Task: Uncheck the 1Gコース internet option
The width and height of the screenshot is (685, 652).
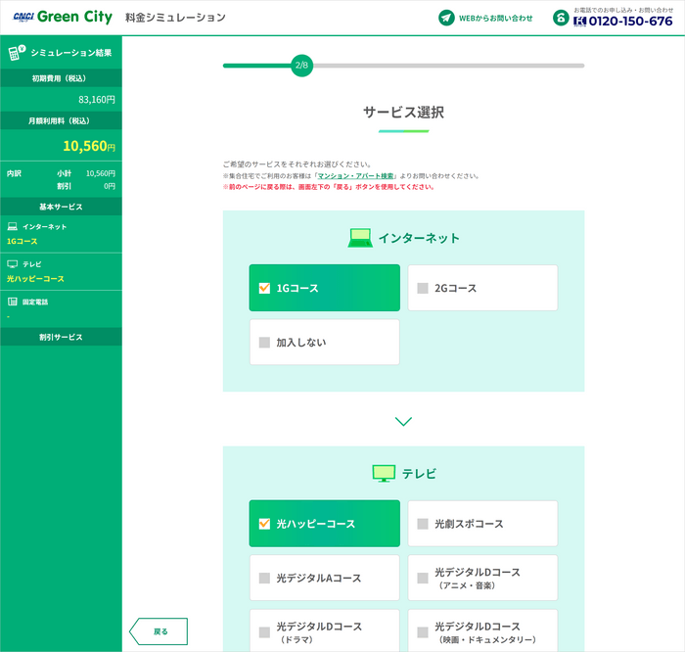Action: (x=324, y=288)
